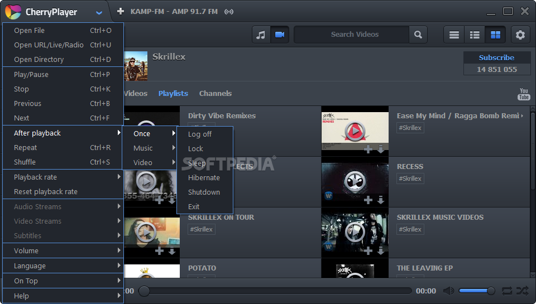
Task: Choose Sleep after playback
Action: tap(205, 163)
